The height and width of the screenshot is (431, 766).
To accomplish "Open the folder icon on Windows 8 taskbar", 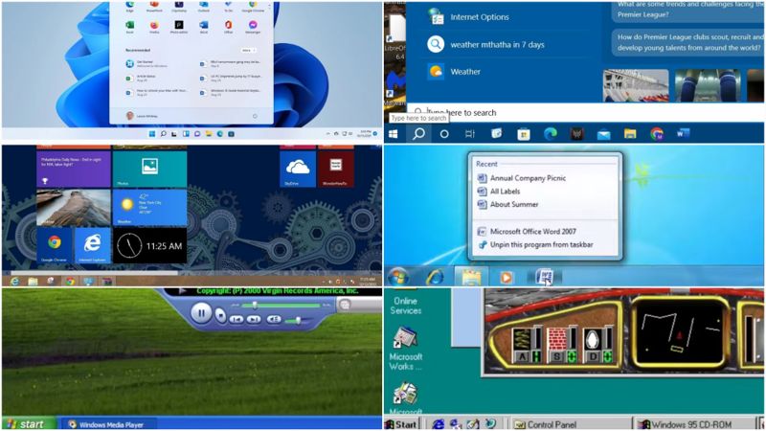I will (x=33, y=282).
